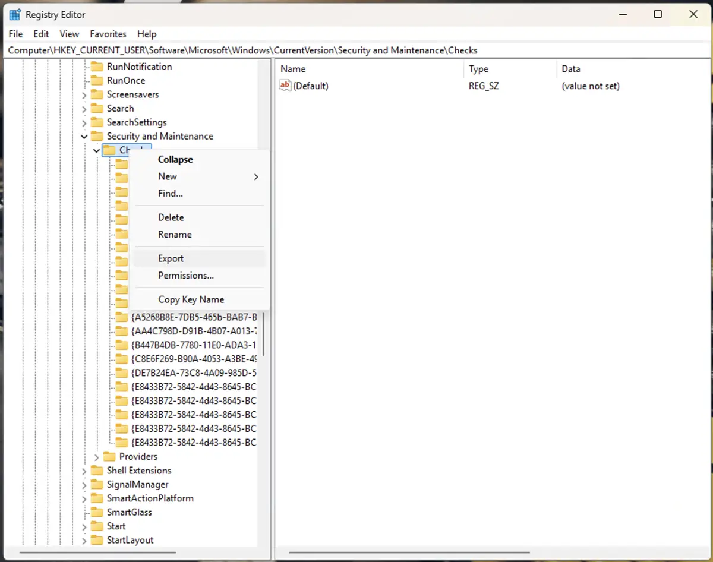Select the Search key label

pos(121,109)
